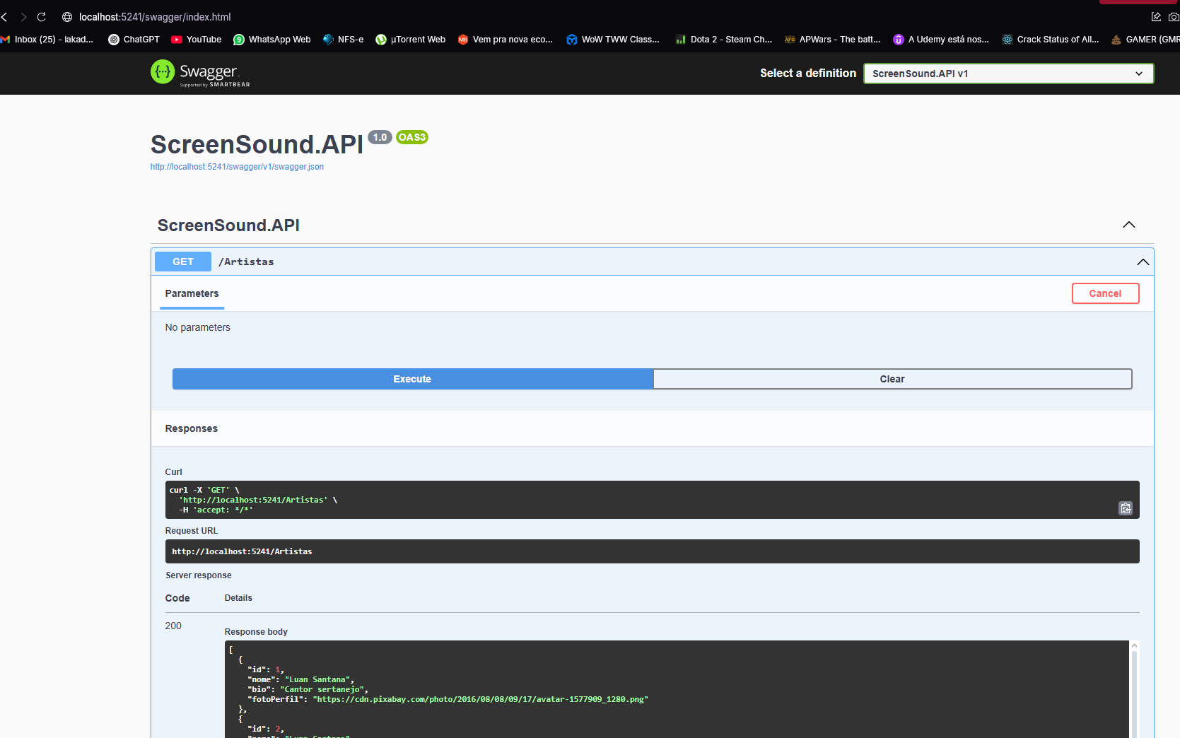Screen dimensions: 1180x738
Task: Click the address bar URL
Action: [155, 17]
